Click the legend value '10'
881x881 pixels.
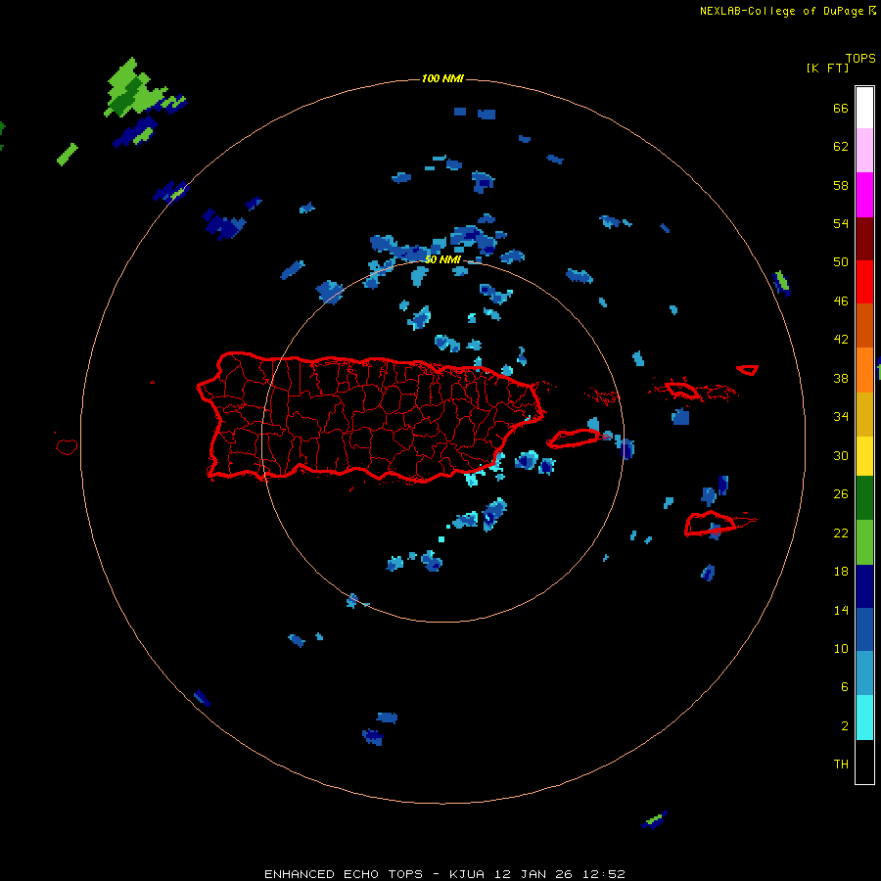[841, 649]
